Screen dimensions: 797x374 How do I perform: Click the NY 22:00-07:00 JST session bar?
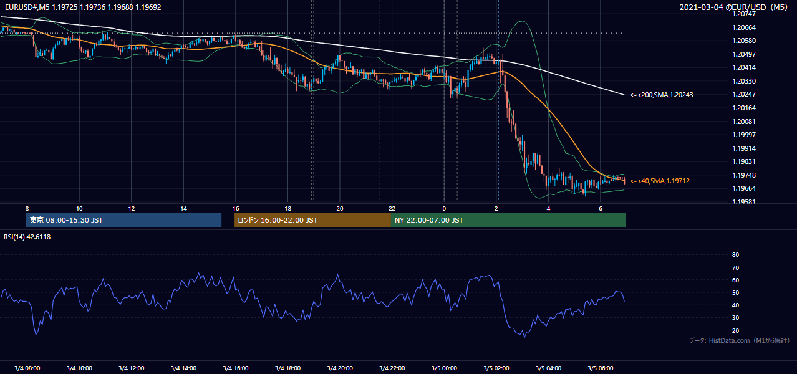pos(508,220)
